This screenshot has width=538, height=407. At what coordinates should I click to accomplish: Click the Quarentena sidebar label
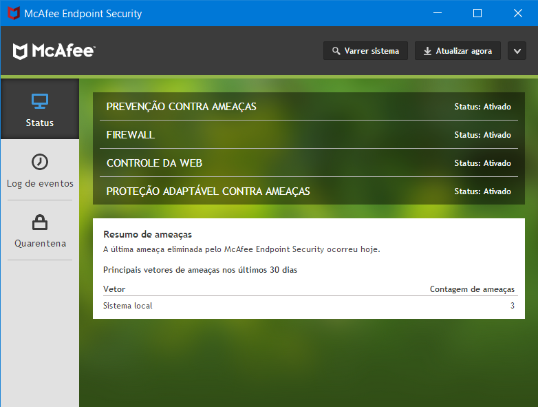(40, 243)
